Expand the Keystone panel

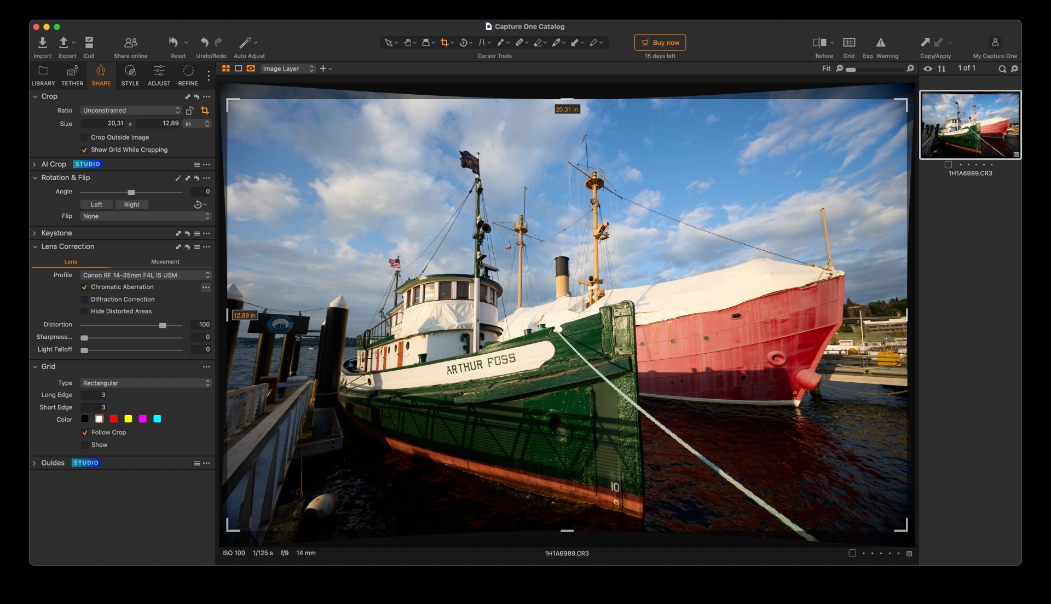(34, 233)
